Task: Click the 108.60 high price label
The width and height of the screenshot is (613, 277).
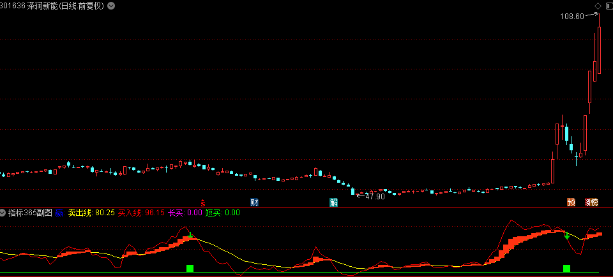Action: (x=571, y=16)
